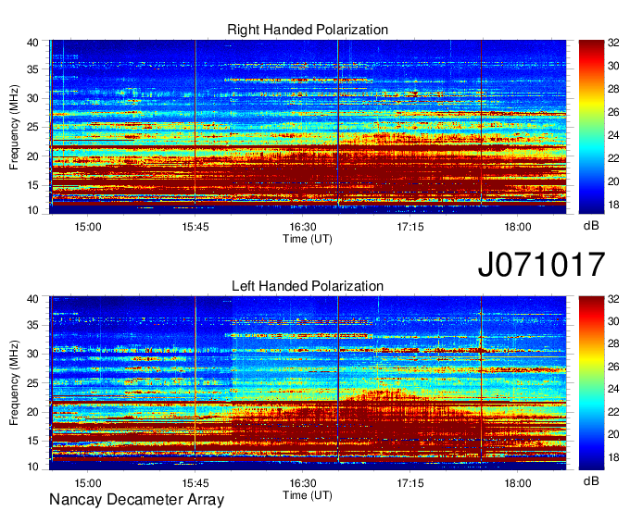630x511 pixels.
Task: Click 26 dB tick on Right Handed colorbar
Action: (613, 112)
